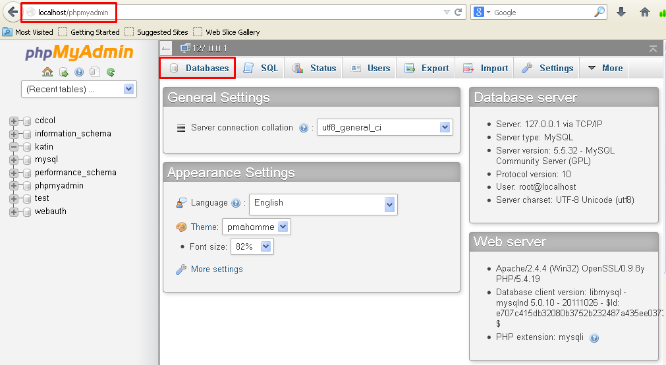666x365 pixels.
Task: Open the SQL tab
Action: 260,68
